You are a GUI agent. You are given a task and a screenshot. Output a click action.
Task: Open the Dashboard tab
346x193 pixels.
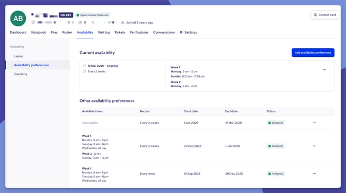pyautogui.click(x=18, y=32)
